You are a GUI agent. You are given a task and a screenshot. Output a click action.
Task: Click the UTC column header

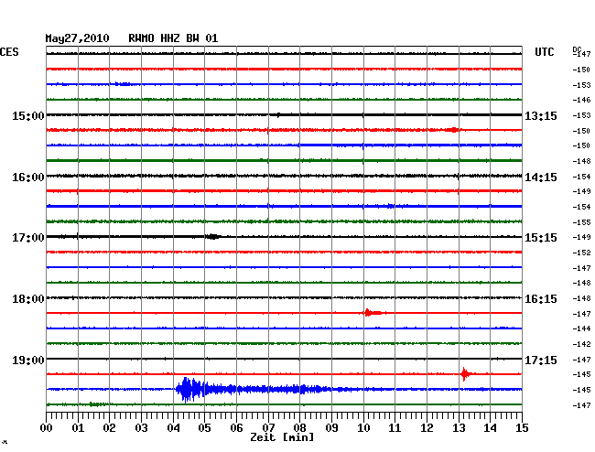click(544, 52)
